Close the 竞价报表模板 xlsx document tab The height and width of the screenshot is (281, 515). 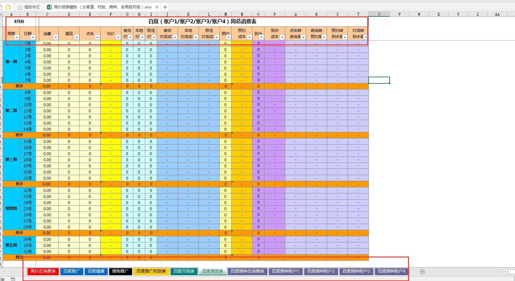pos(157,7)
